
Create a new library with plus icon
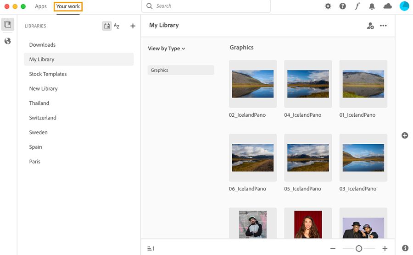tap(133, 26)
